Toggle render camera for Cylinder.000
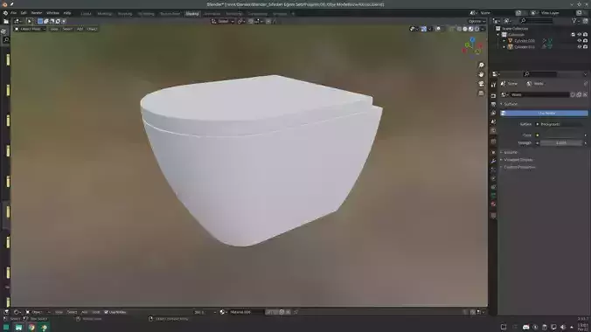 (586, 41)
